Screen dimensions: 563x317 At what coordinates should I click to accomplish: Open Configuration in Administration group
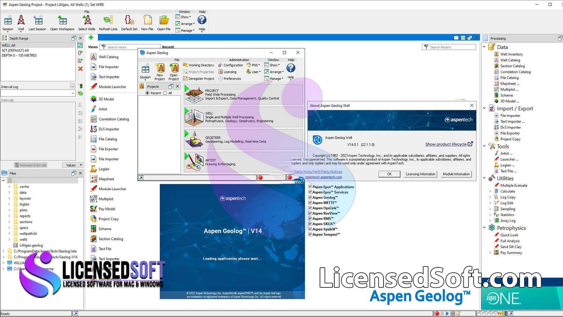(230, 65)
